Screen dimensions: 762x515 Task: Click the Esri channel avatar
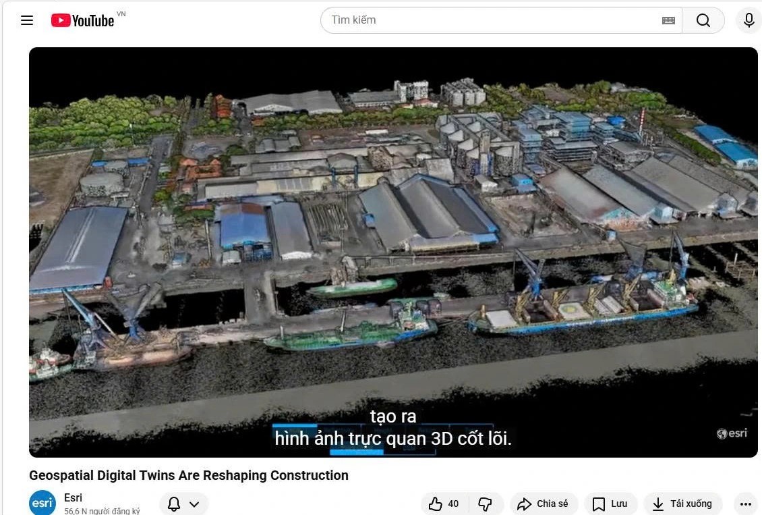tap(42, 502)
